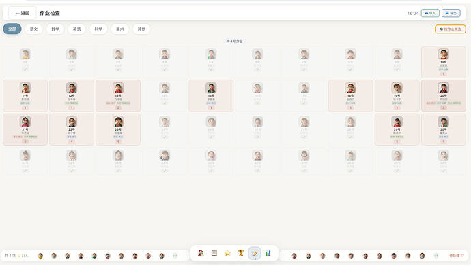Viewport: 471px width, 266px height.
Task: Select the 科学 subject tab
Action: 98,29
